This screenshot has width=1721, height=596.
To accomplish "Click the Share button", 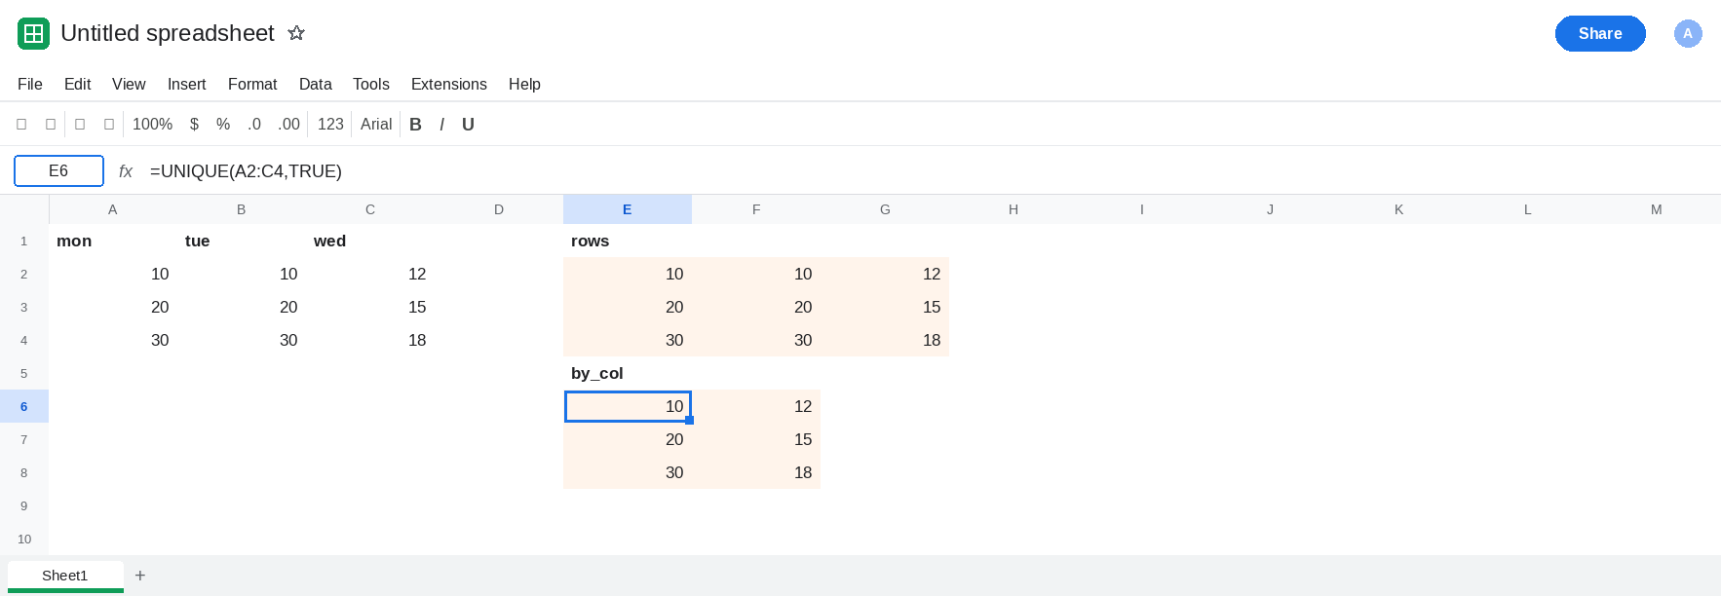I will 1600,33.
